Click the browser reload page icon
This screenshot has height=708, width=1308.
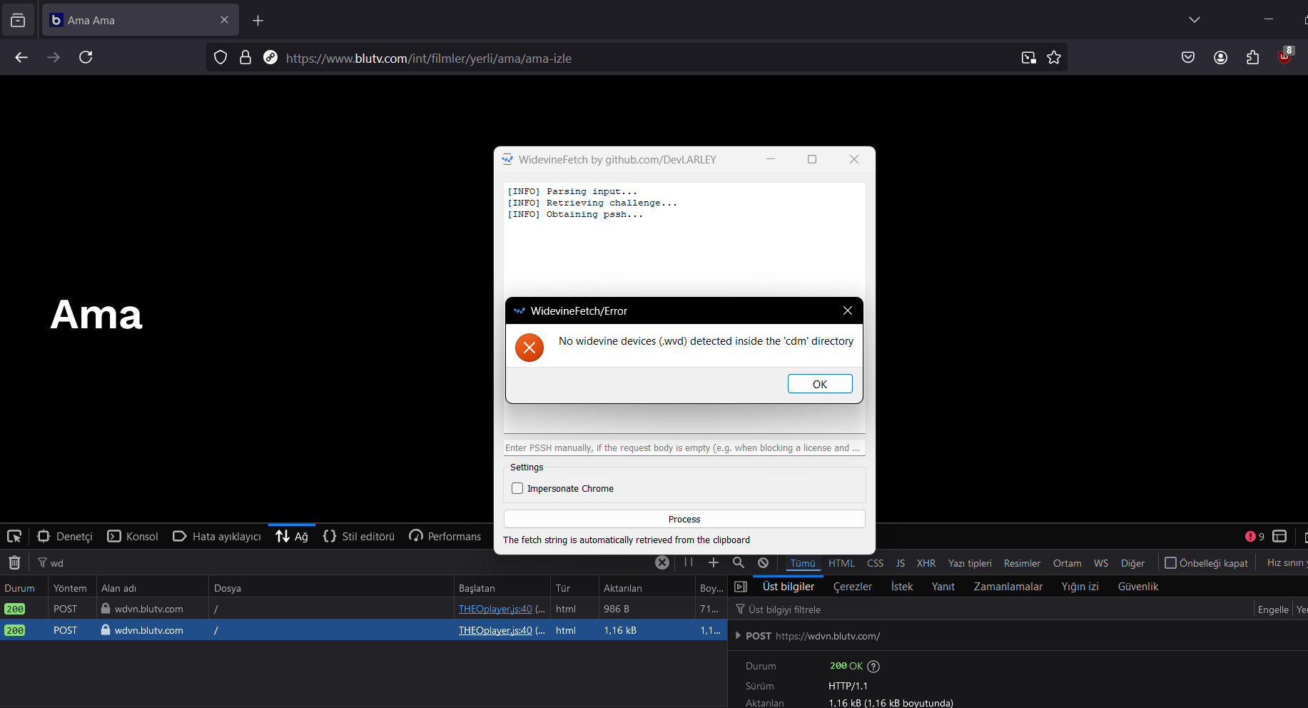(86, 57)
